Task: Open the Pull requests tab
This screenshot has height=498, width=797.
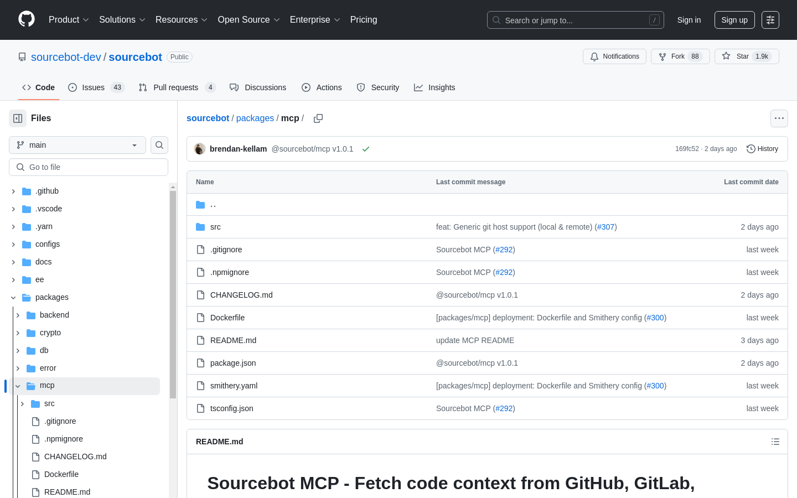Action: [x=177, y=87]
